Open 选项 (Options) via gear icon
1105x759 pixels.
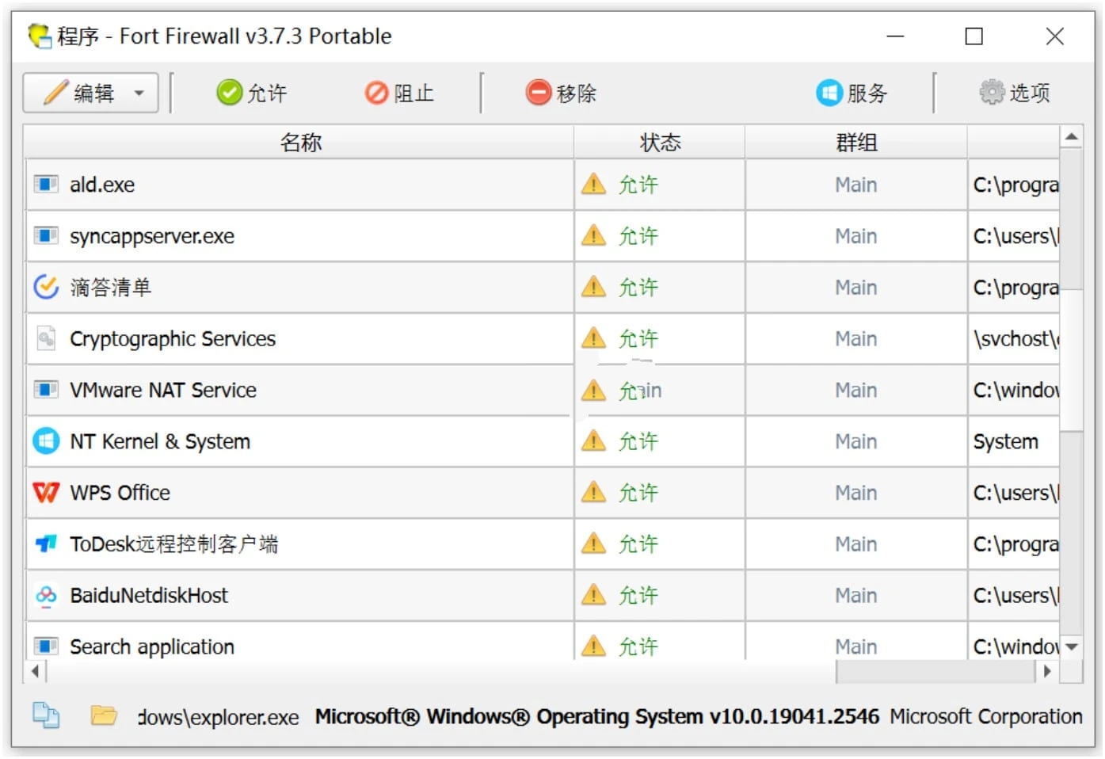pos(989,92)
